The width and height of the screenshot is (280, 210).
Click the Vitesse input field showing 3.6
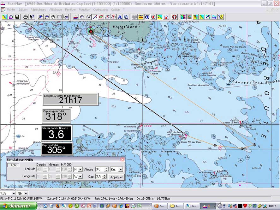pos(100,169)
